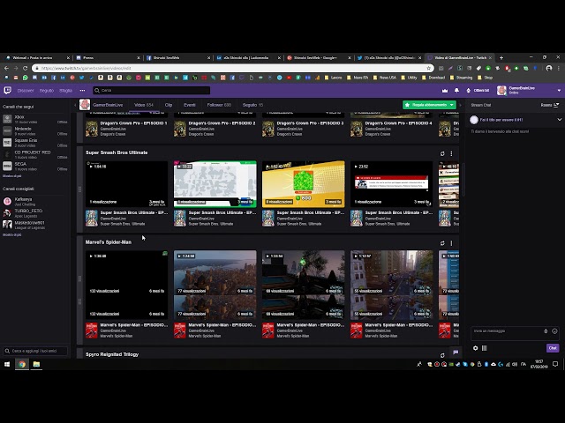
Task: Open the Nintendo followed channel
Action: pos(35,131)
